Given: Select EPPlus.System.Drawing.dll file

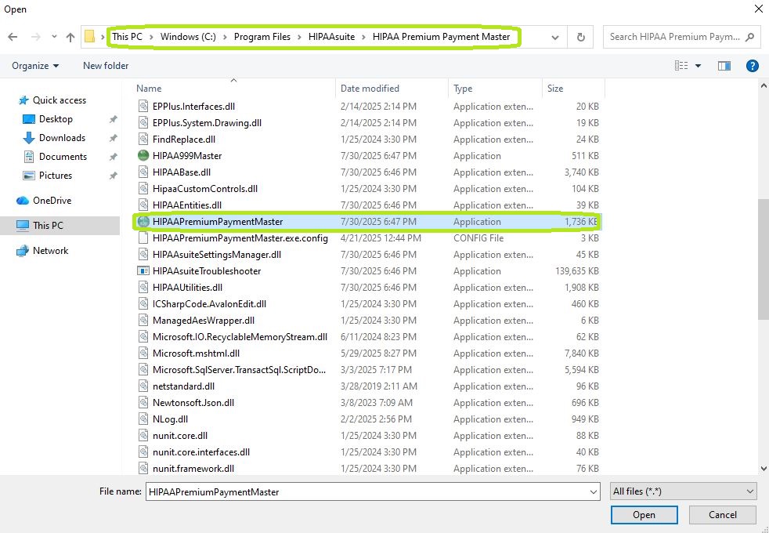Looking at the screenshot, I should pos(207,123).
